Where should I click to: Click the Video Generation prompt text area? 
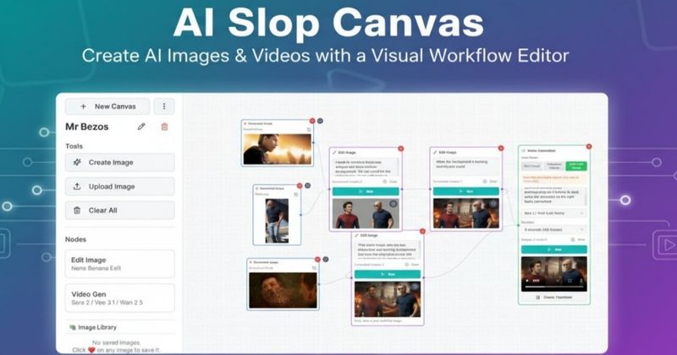(554, 196)
